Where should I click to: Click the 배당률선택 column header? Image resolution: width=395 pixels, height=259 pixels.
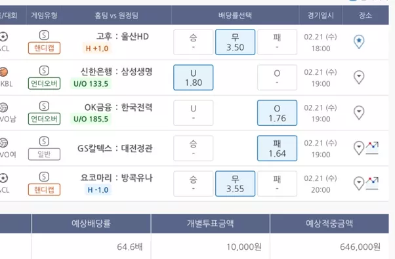236,15
